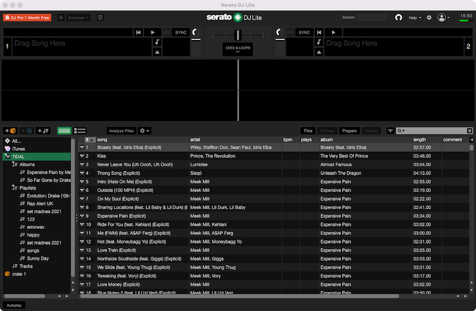Click the Analyze Files button

click(121, 130)
